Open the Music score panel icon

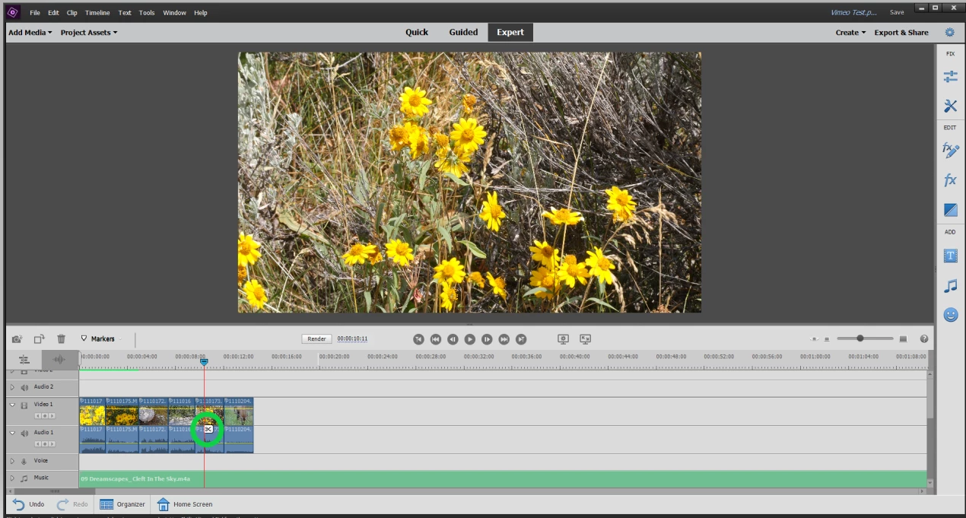[950, 286]
